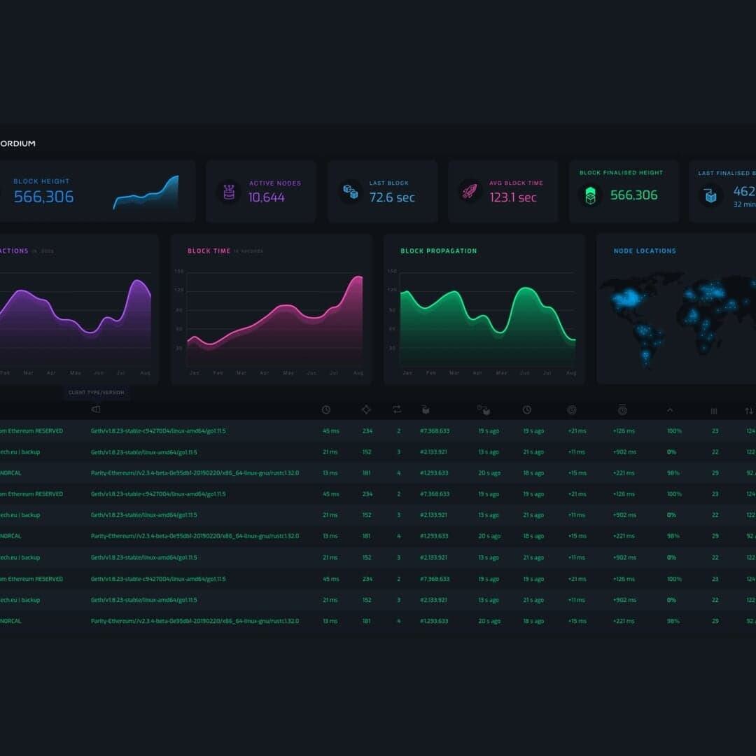Click the NORCAL node entry

click(10, 472)
